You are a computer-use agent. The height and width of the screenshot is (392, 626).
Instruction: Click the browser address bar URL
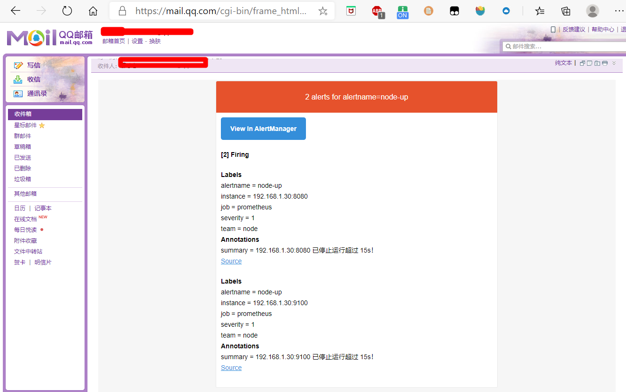point(221,11)
